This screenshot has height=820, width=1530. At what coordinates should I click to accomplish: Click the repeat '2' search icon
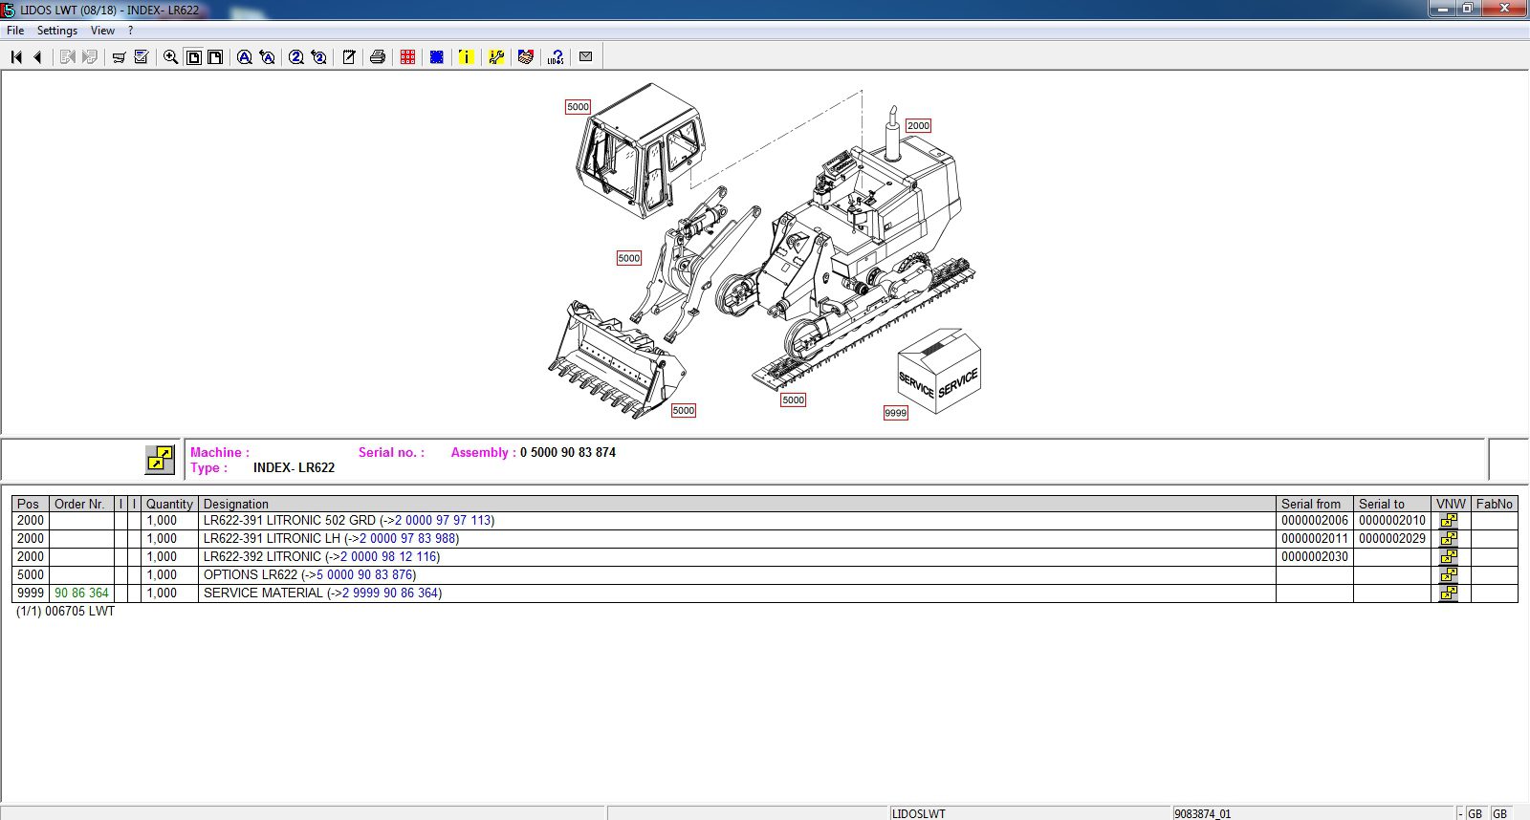coord(319,57)
